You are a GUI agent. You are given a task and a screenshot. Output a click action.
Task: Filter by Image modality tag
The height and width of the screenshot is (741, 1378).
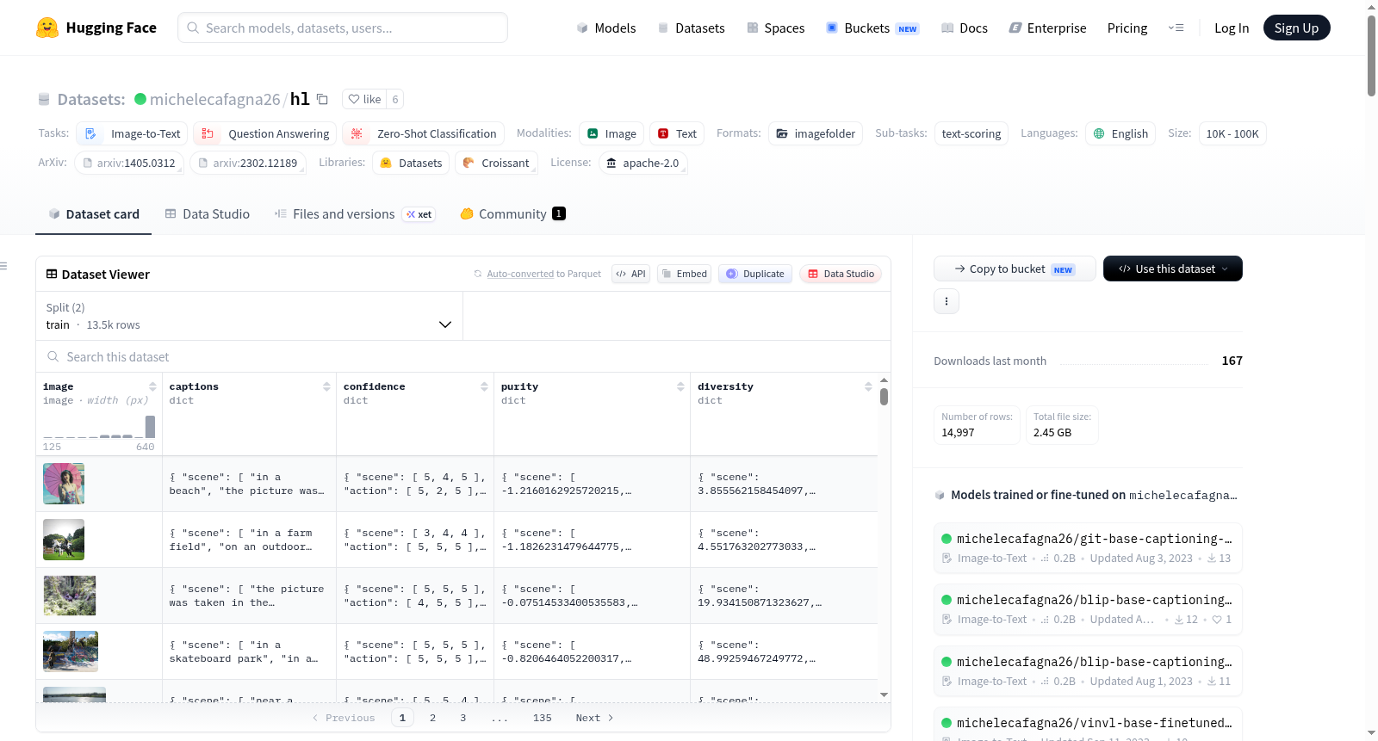click(611, 133)
